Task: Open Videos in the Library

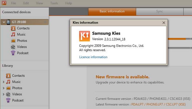Action: pyautogui.click(x=17, y=94)
